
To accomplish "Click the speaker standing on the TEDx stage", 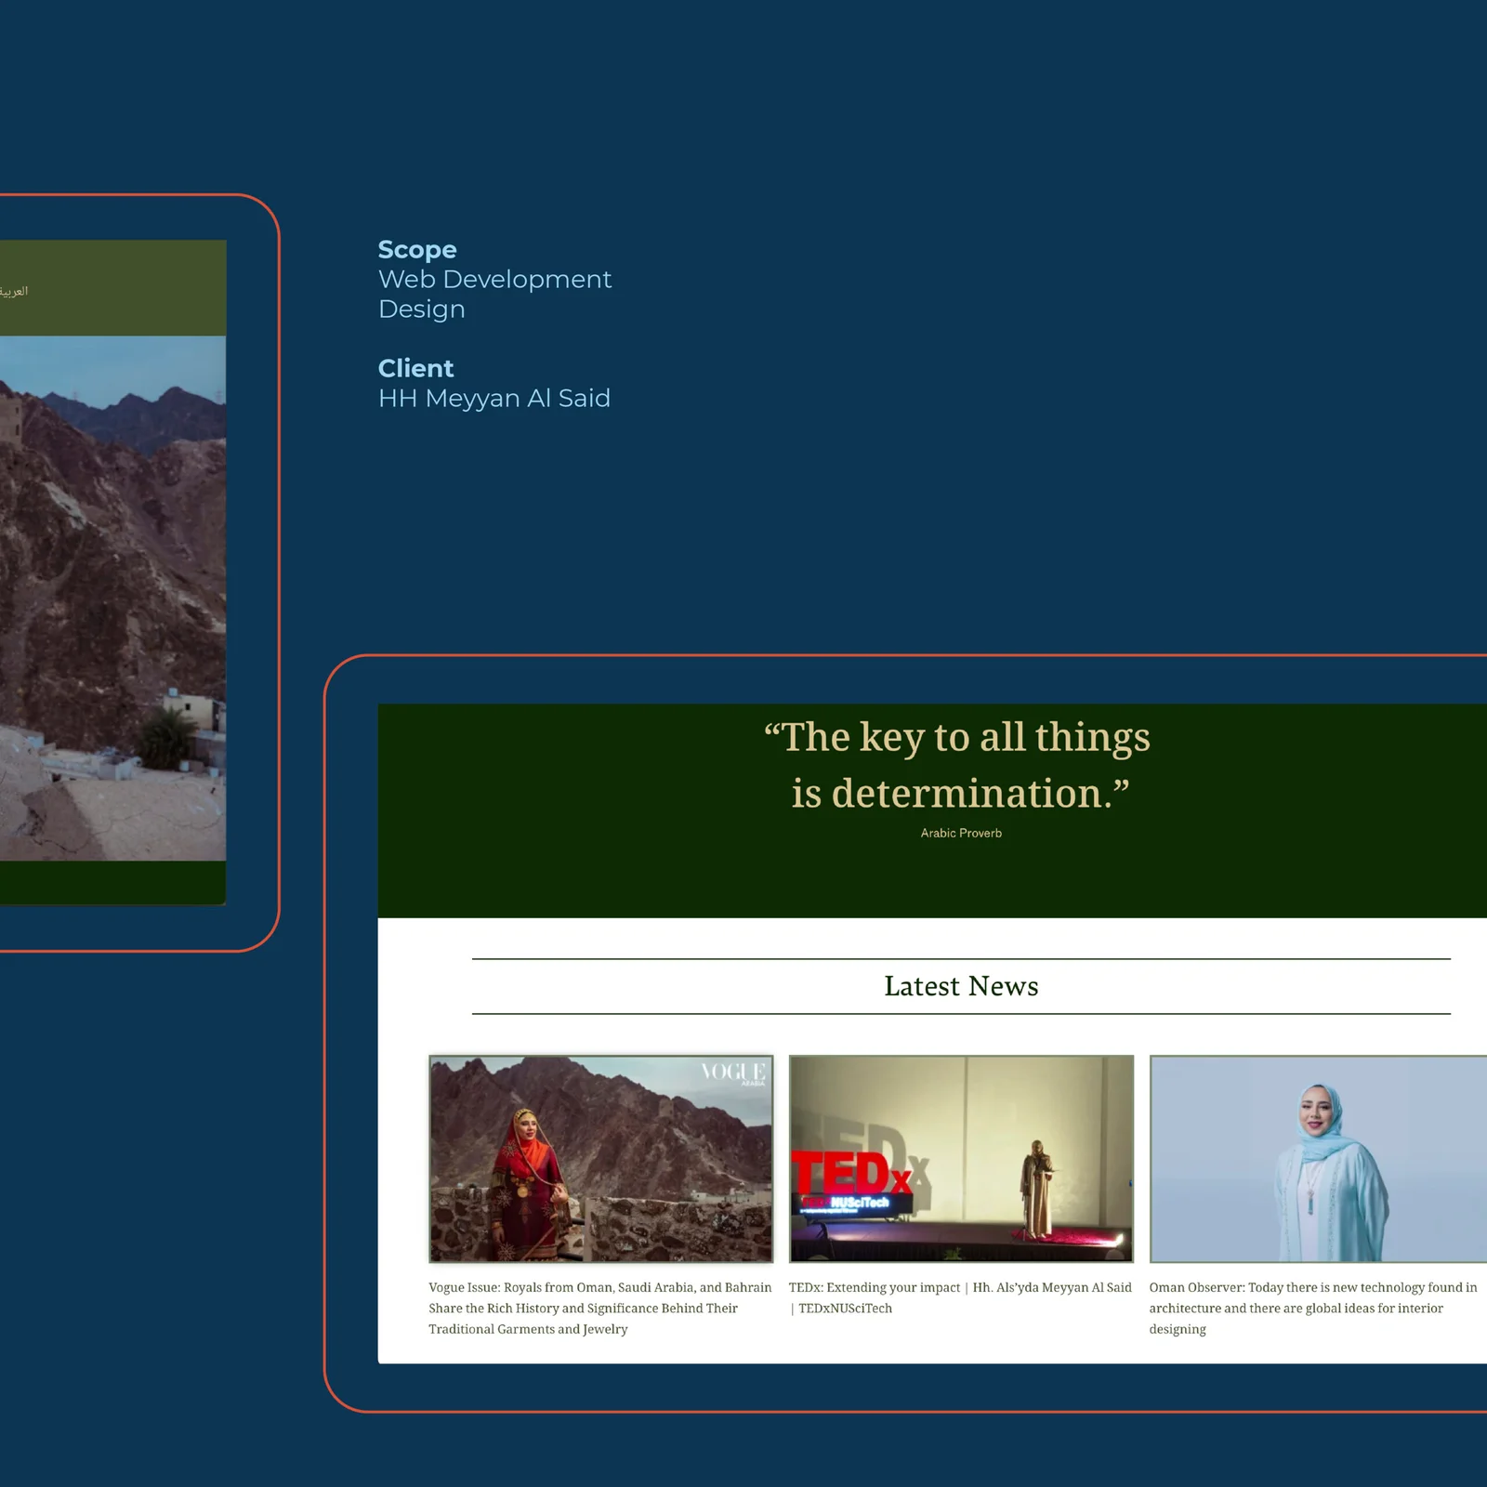I will [1036, 1190].
